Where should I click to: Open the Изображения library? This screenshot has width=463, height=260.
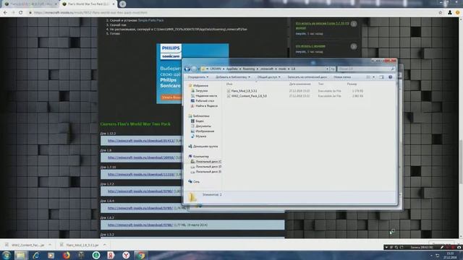pos(205,131)
